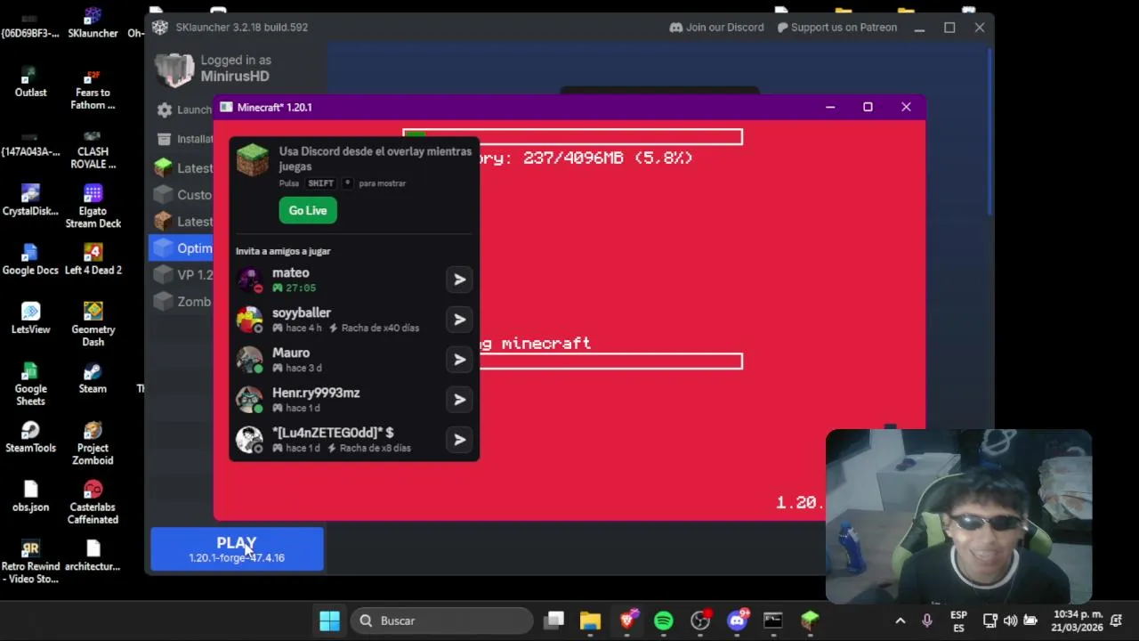
Task: Click the Minecraft memory usage bar
Action: (572, 137)
